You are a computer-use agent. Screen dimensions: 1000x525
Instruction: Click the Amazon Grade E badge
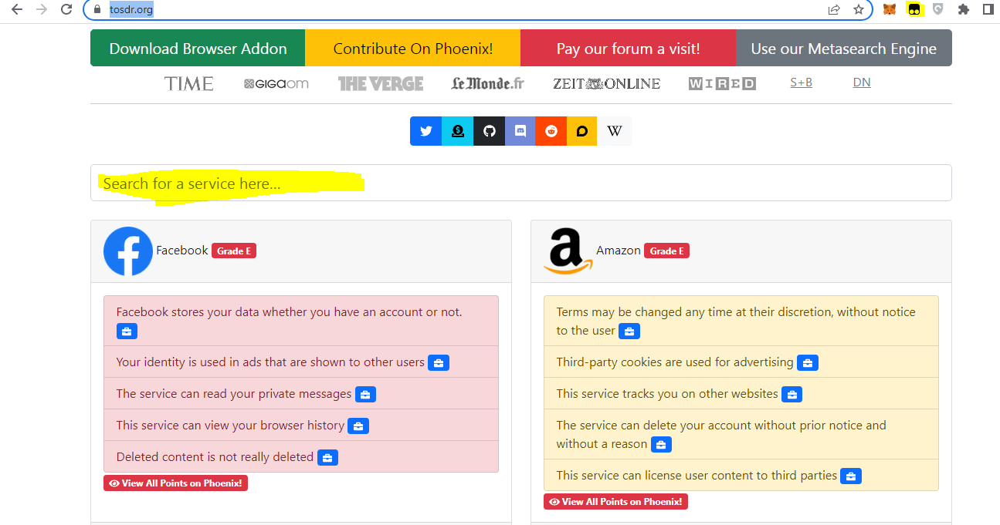(x=666, y=251)
